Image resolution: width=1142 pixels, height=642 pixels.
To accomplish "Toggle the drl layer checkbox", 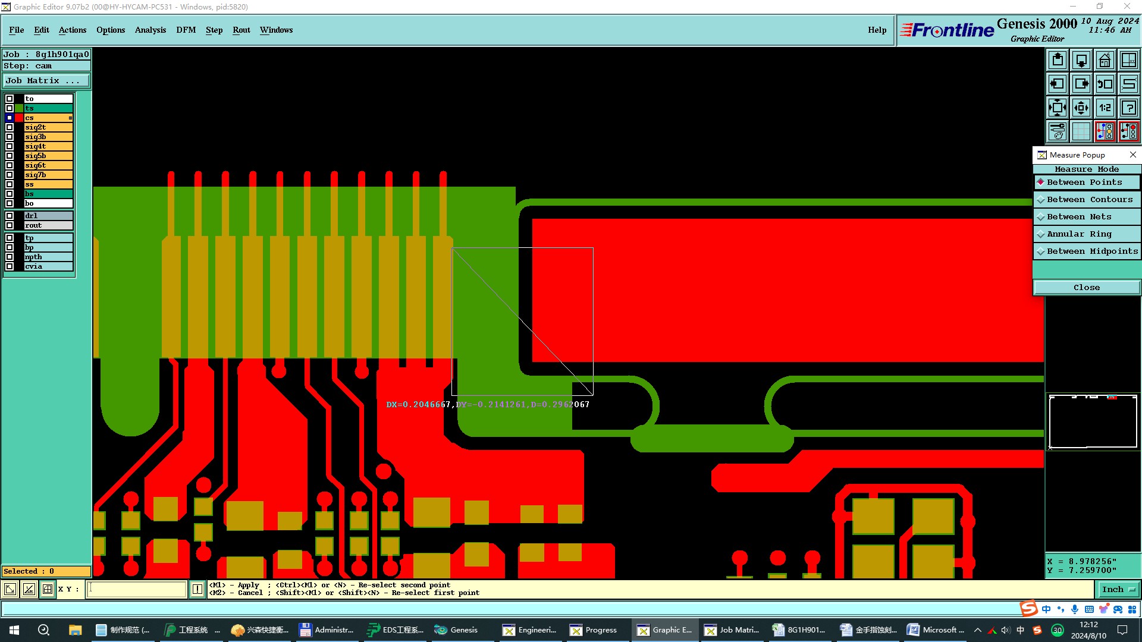I will click(x=10, y=216).
